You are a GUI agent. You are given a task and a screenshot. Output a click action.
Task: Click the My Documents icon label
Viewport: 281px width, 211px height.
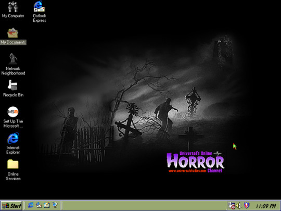click(x=13, y=42)
